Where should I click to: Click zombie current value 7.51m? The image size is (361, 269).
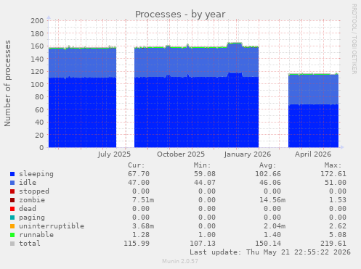point(143,200)
